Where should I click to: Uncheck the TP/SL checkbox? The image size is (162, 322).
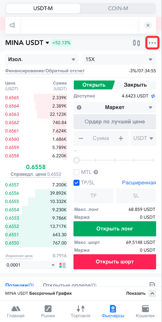pyautogui.click(x=76, y=183)
